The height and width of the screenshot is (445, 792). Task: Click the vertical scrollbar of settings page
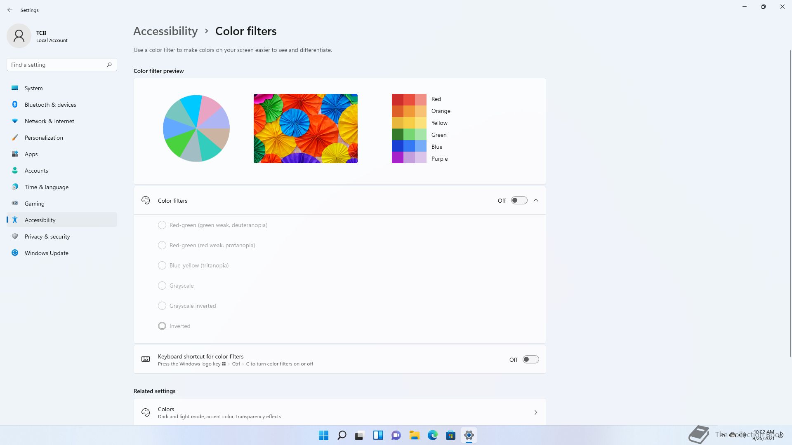(790, 203)
